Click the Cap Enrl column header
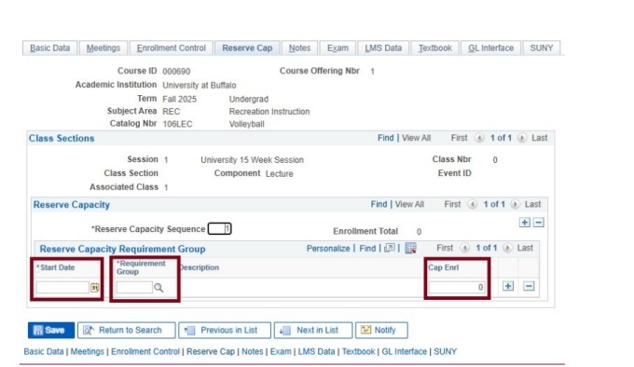 point(443,267)
